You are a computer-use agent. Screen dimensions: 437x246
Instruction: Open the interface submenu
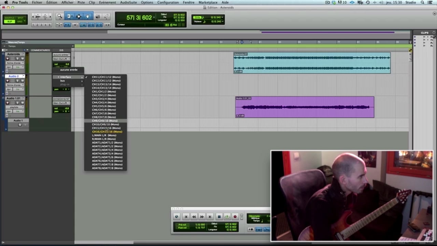(x=68, y=77)
